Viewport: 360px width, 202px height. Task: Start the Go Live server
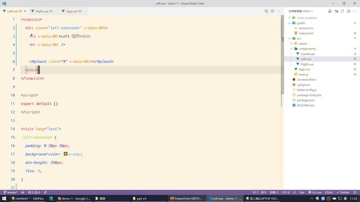315,192
